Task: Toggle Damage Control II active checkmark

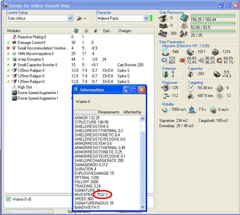Action: tap(8, 43)
